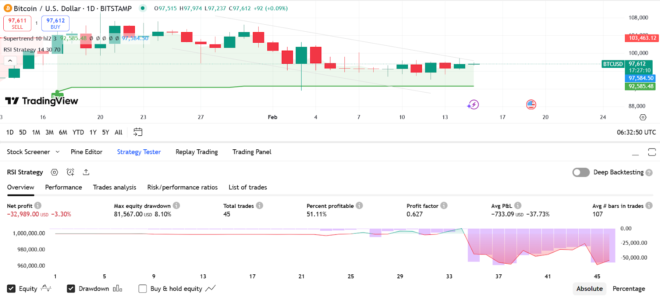Viewport: 660px width, 299px height.
Task: Click the BTCUSD price label on axis
Action: [613, 64]
